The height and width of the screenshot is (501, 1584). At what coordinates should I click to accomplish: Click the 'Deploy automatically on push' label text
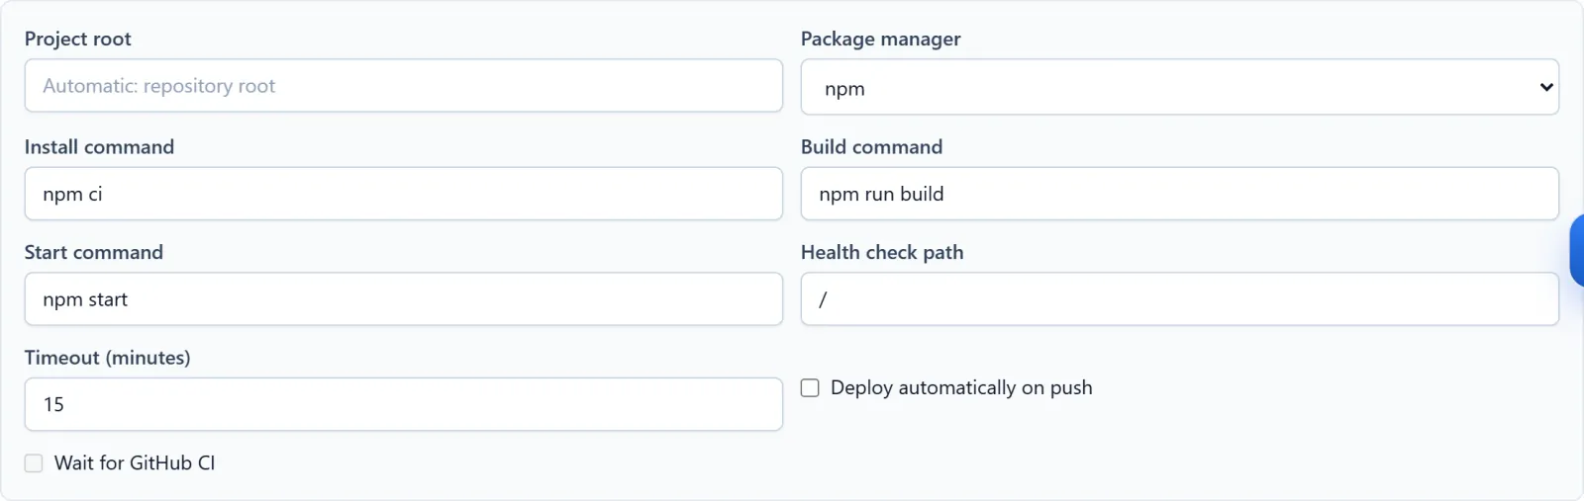tap(961, 387)
